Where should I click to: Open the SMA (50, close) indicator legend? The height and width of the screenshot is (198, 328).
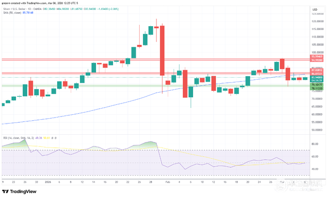(x=12, y=13)
